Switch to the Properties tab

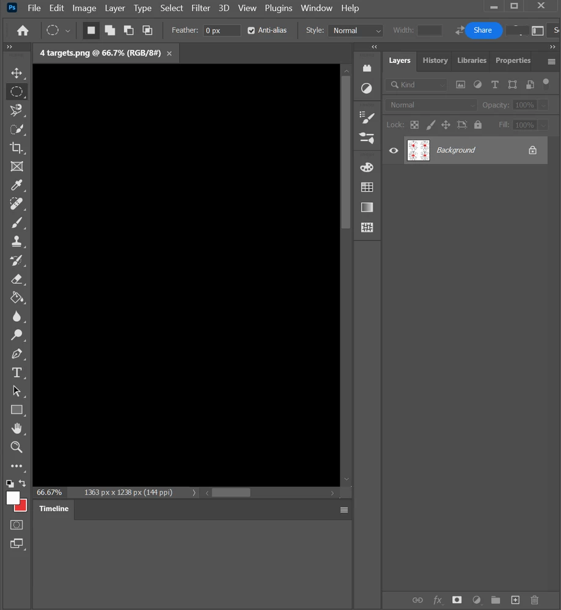pyautogui.click(x=513, y=60)
